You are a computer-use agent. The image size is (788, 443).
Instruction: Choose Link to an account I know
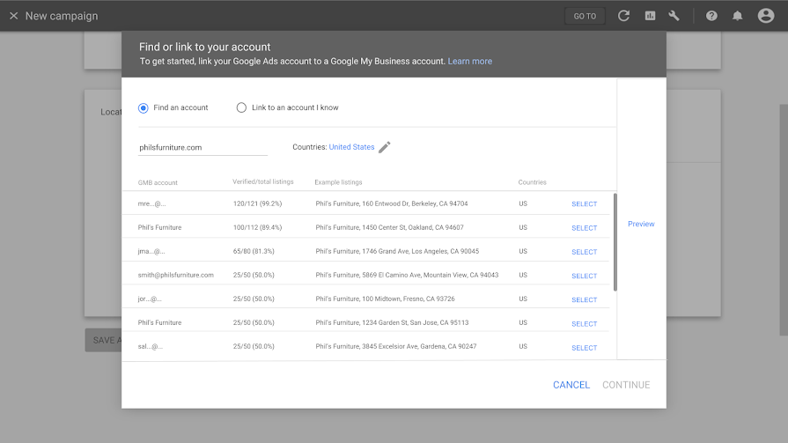click(x=241, y=107)
